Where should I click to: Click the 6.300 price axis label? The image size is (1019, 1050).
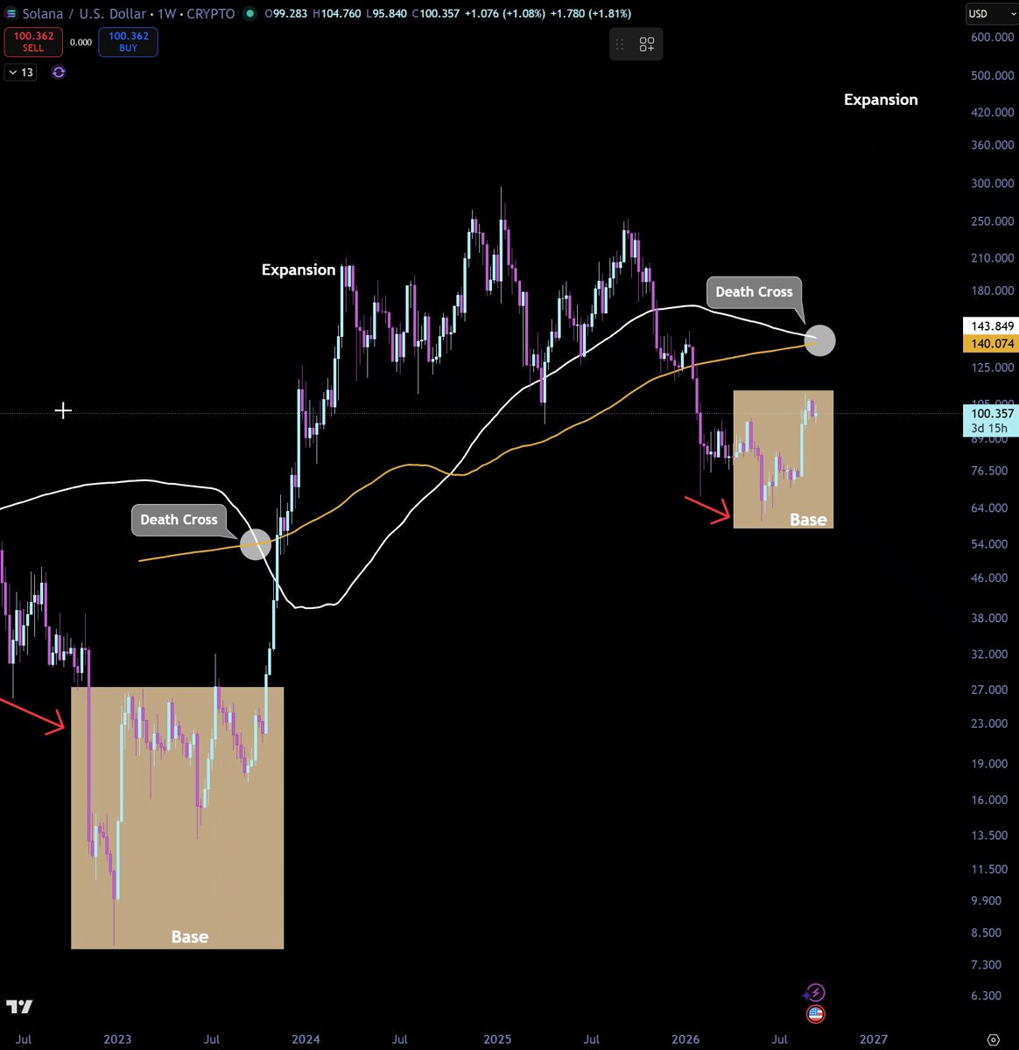[x=987, y=996]
